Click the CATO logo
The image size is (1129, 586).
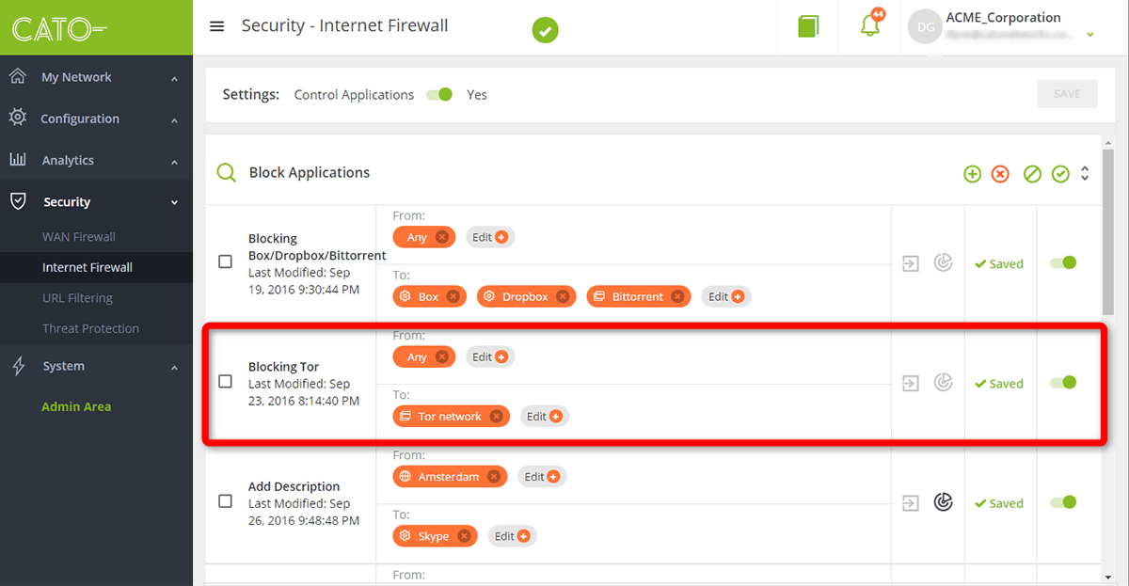tap(59, 28)
